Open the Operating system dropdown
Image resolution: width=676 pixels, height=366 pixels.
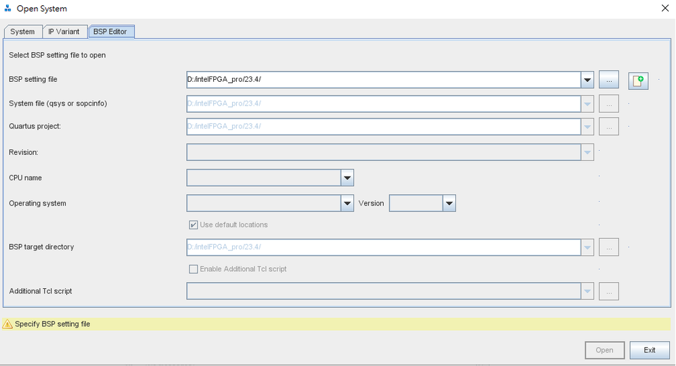click(x=347, y=203)
